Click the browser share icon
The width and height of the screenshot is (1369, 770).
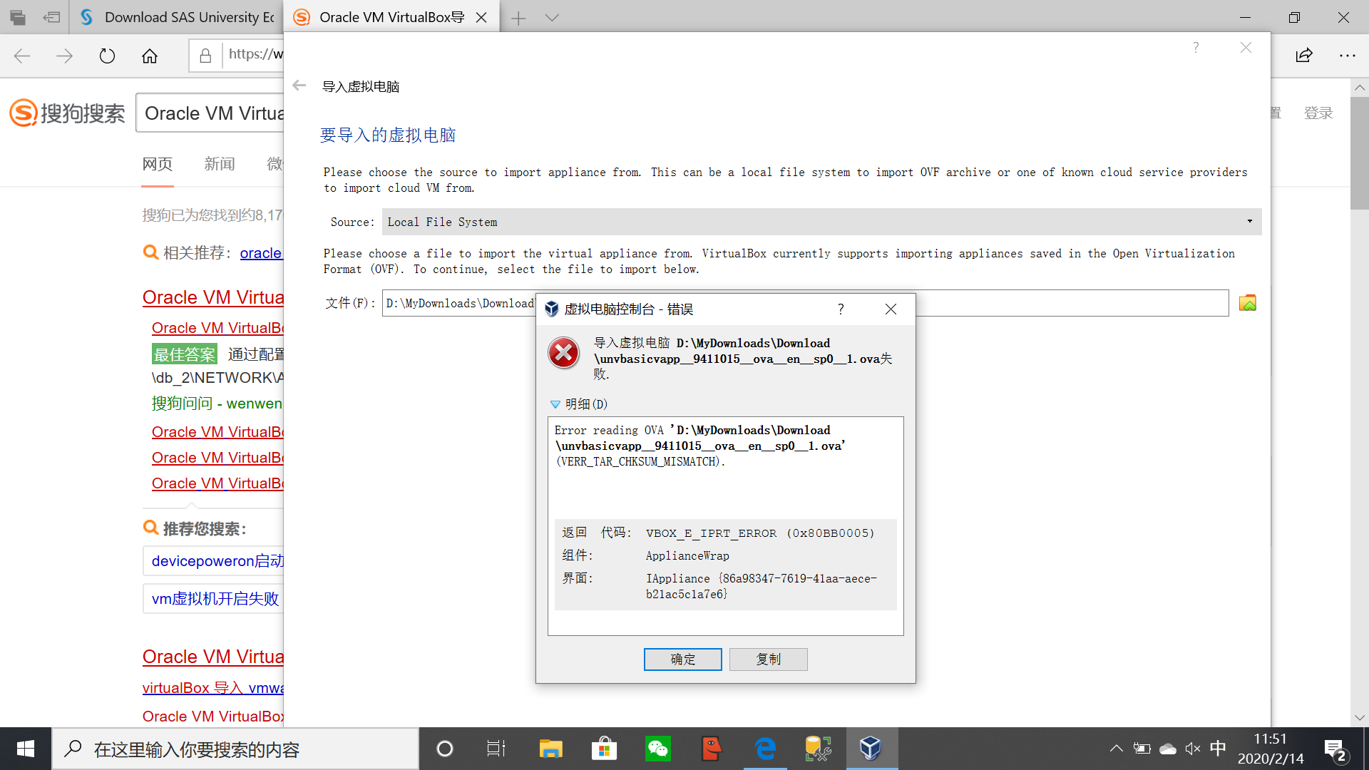point(1303,56)
